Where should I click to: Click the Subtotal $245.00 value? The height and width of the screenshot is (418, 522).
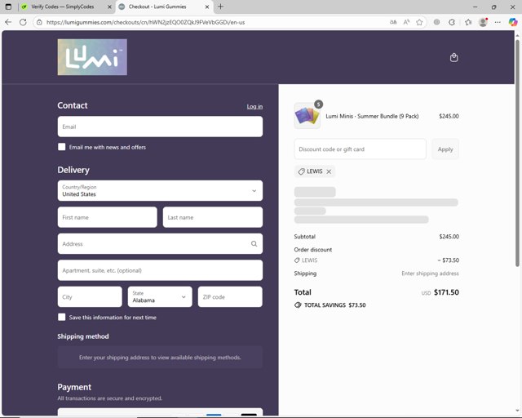[449, 237]
